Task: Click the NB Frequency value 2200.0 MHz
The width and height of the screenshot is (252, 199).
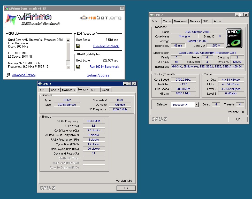Action: point(120,109)
